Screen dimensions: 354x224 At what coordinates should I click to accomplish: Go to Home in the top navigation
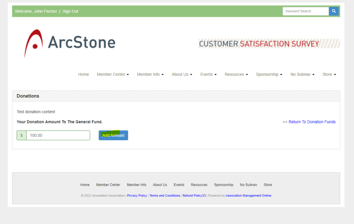(83, 74)
